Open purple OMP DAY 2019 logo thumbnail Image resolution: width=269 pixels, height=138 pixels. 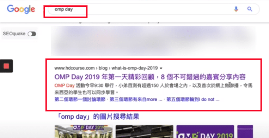click(205, 132)
